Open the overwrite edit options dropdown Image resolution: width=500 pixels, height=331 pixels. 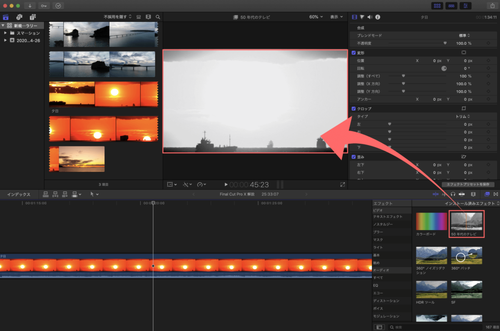point(77,194)
